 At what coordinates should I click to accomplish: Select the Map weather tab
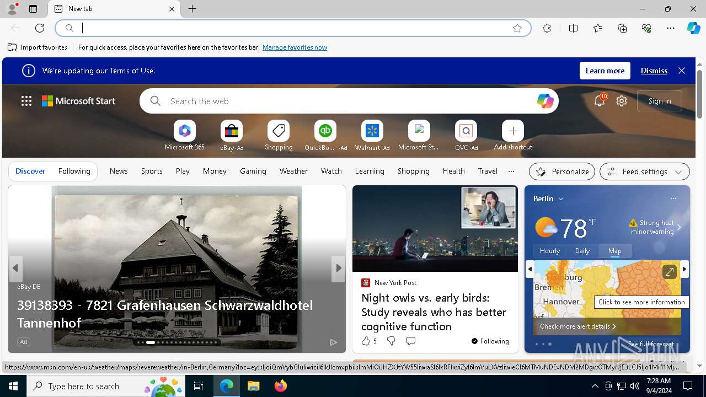tap(615, 251)
